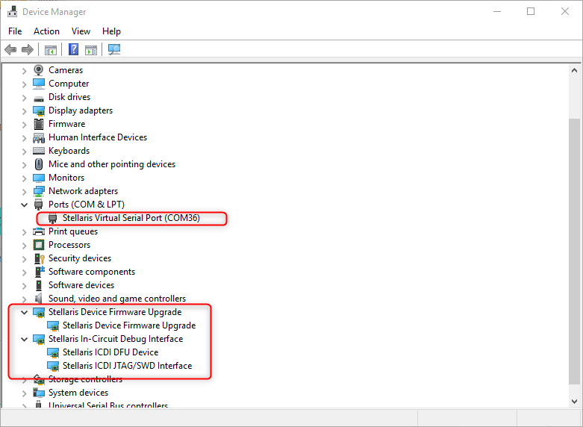Image resolution: width=583 pixels, height=427 pixels.
Task: Expand the Processors tree node
Action: [24, 246]
